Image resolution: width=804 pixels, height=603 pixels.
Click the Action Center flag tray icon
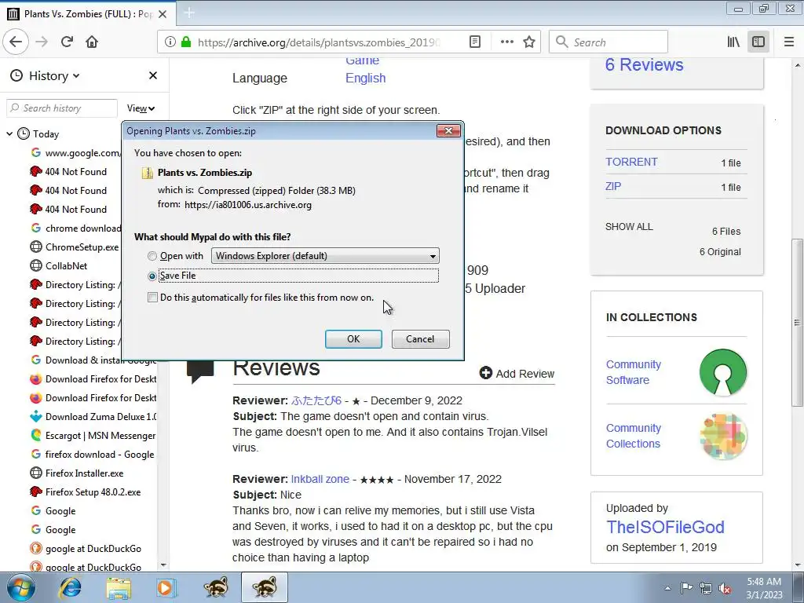[686, 588]
